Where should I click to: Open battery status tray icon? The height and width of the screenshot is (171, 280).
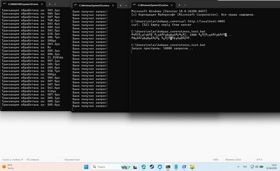[x=261, y=167]
